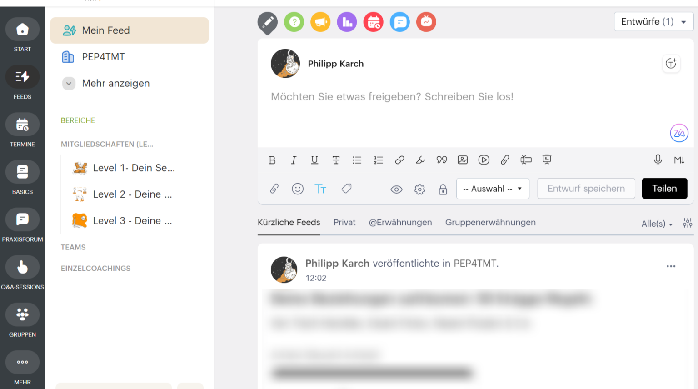Click the purple poll chart icon

pyautogui.click(x=347, y=22)
